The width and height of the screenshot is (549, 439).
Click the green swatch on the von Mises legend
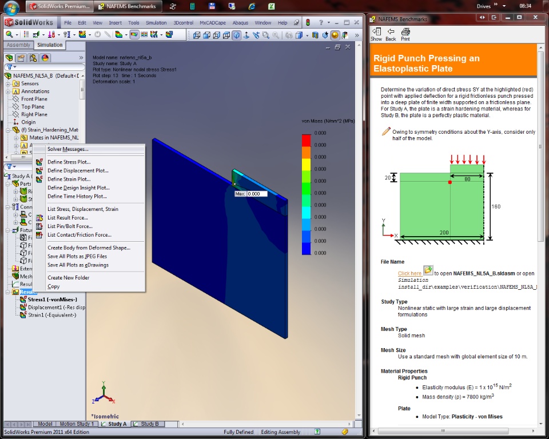pyautogui.click(x=307, y=188)
